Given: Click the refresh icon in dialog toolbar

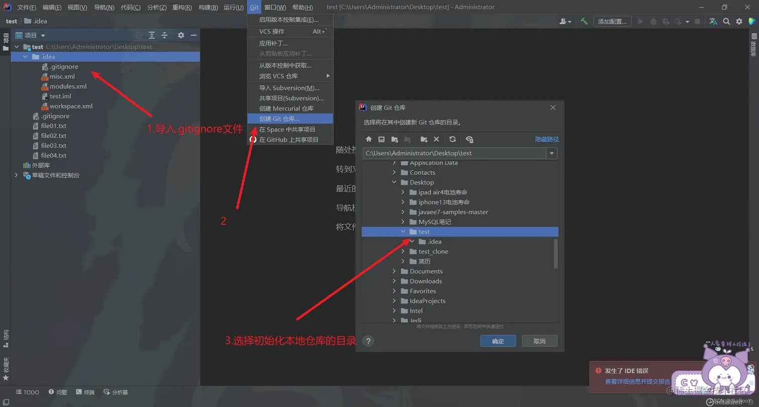Looking at the screenshot, I should [453, 140].
